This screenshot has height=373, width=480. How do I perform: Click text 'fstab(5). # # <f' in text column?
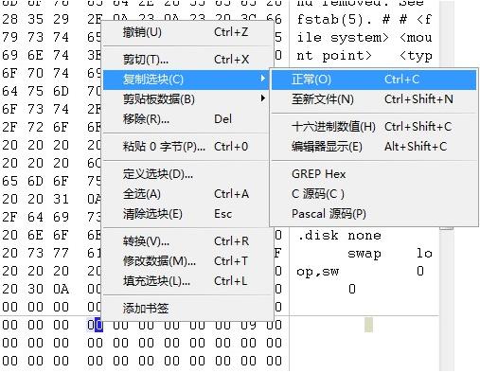click(x=364, y=20)
